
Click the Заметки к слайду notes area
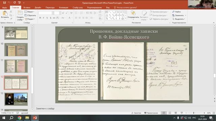pyautogui.click(x=45, y=109)
